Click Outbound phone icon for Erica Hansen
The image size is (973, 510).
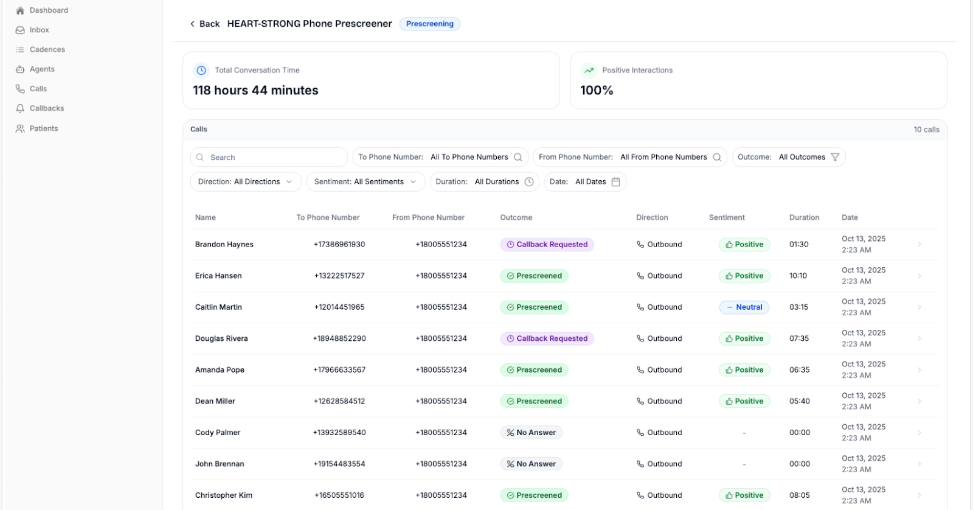coord(640,276)
